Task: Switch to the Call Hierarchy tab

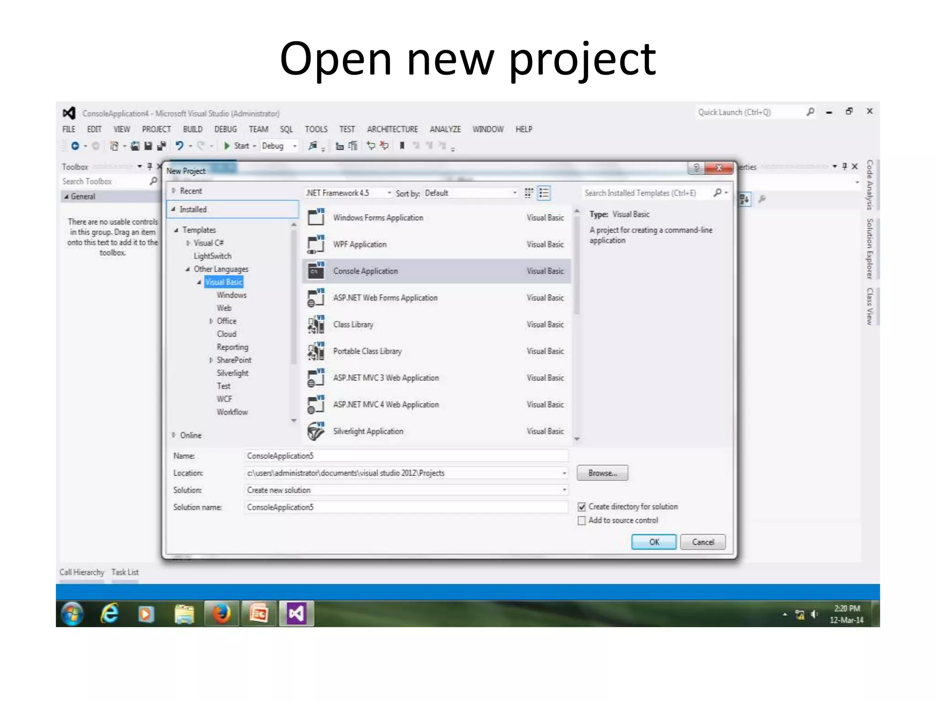Action: click(82, 572)
